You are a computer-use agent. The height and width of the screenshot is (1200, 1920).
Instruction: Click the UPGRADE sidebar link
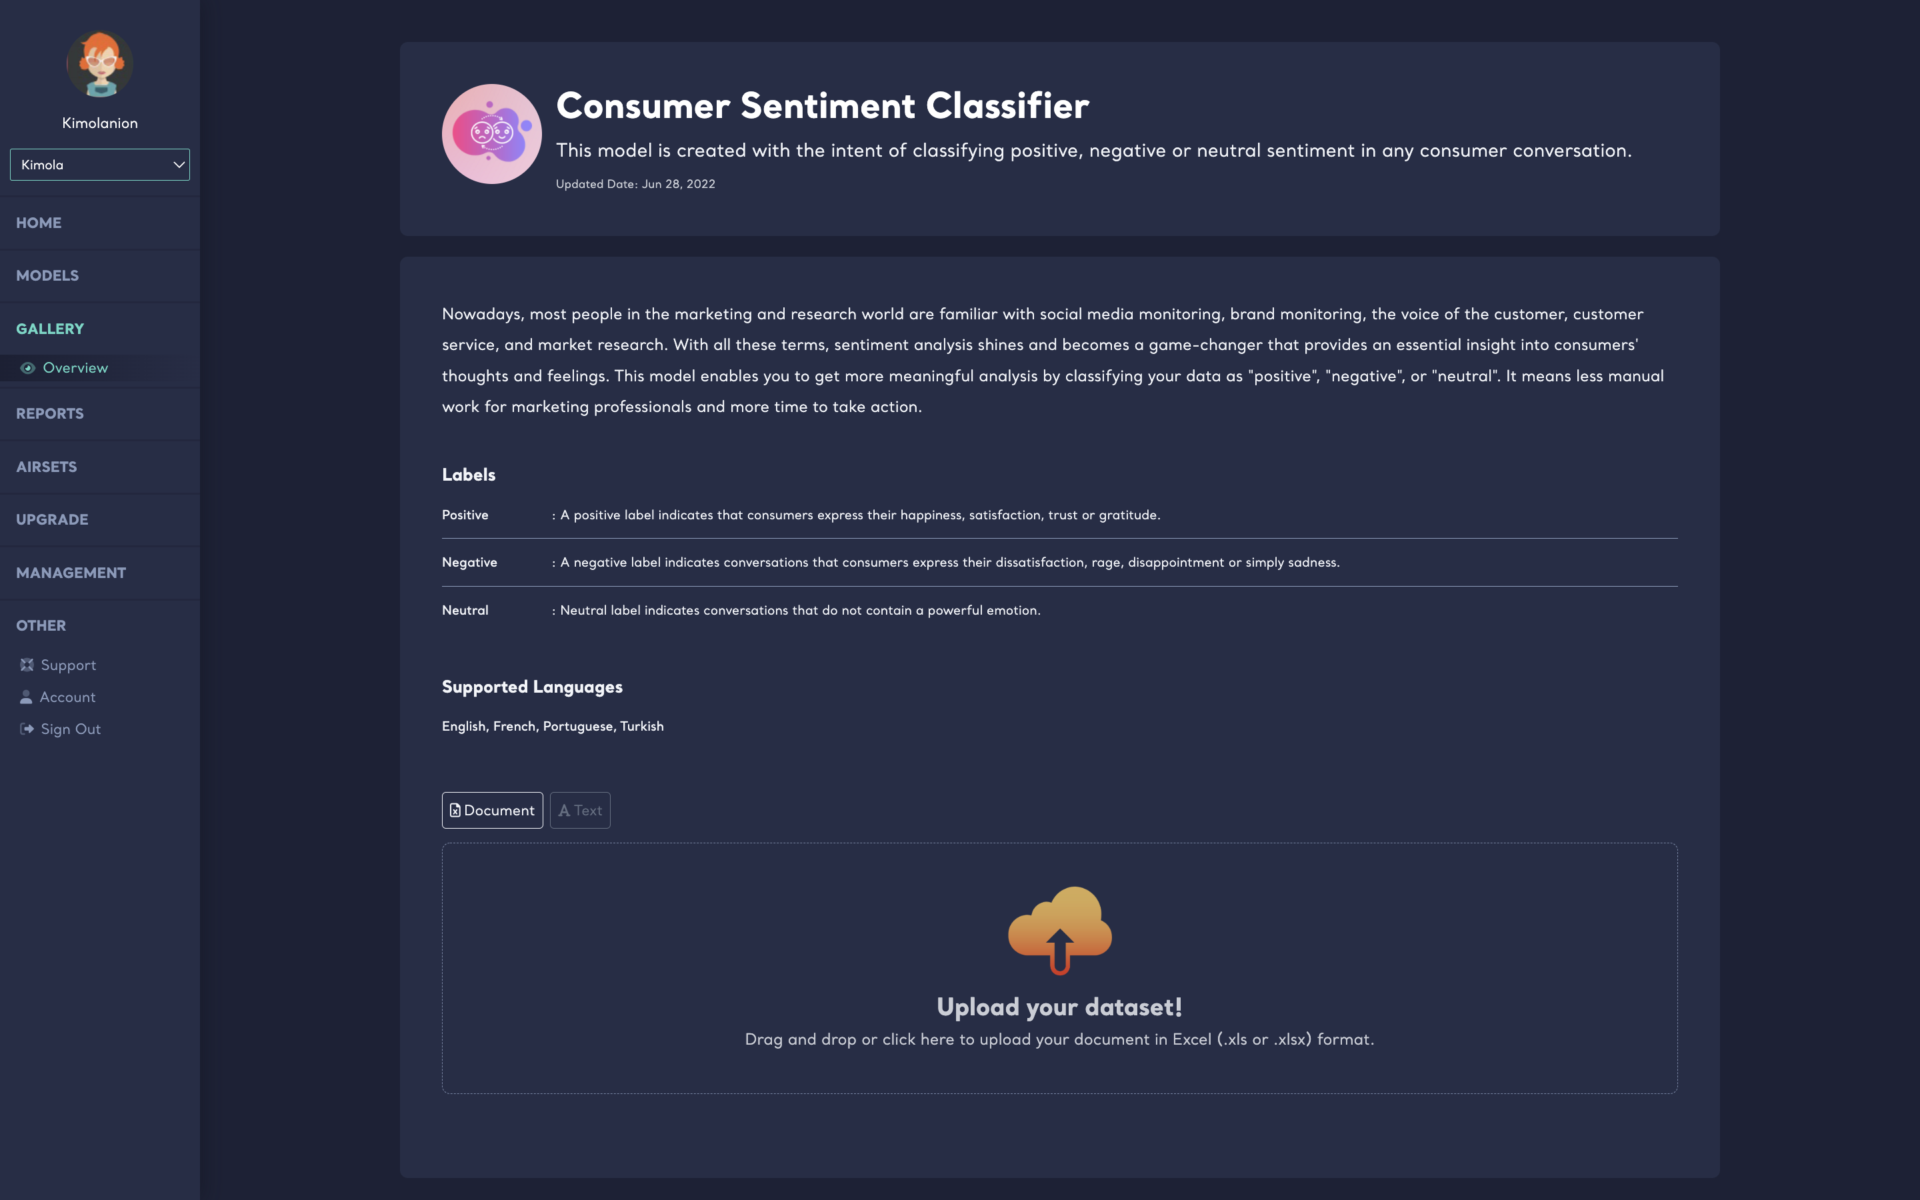pos(53,520)
